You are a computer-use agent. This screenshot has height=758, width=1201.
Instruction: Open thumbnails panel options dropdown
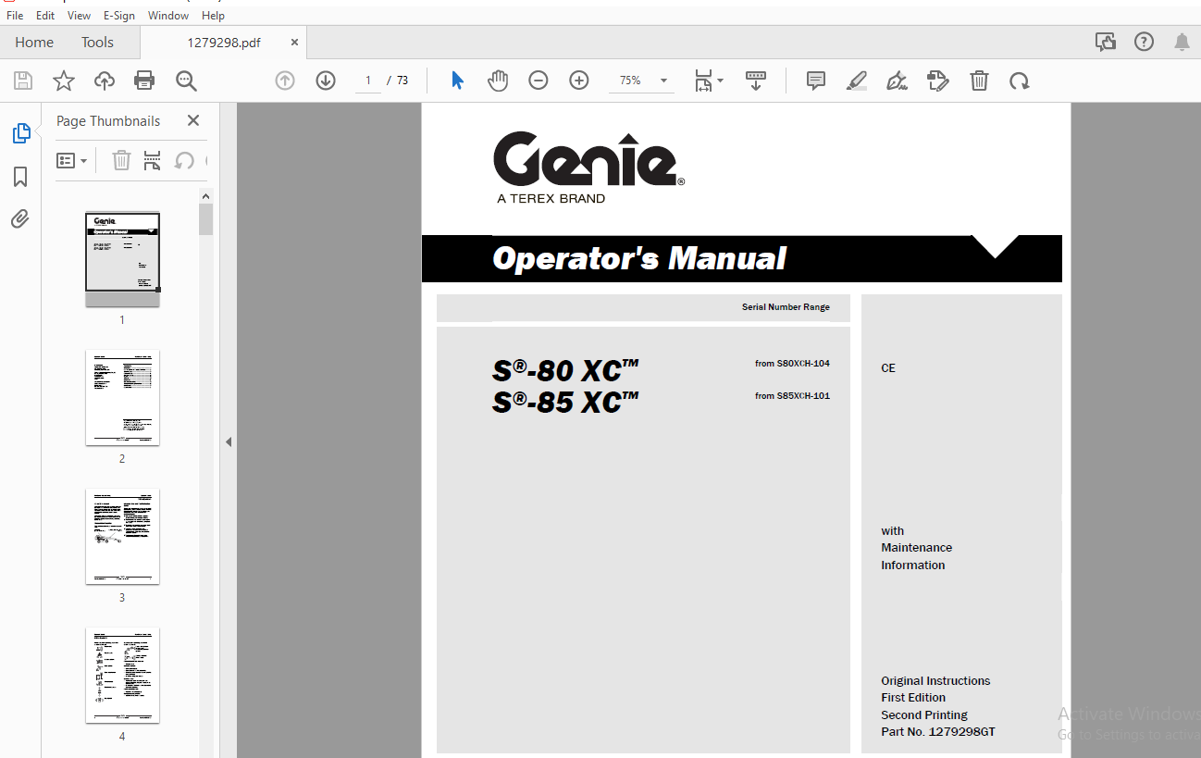click(72, 160)
